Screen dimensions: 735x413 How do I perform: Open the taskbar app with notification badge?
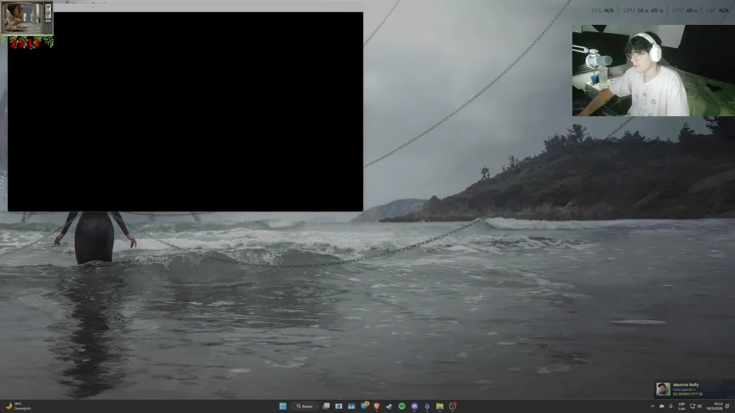(364, 406)
